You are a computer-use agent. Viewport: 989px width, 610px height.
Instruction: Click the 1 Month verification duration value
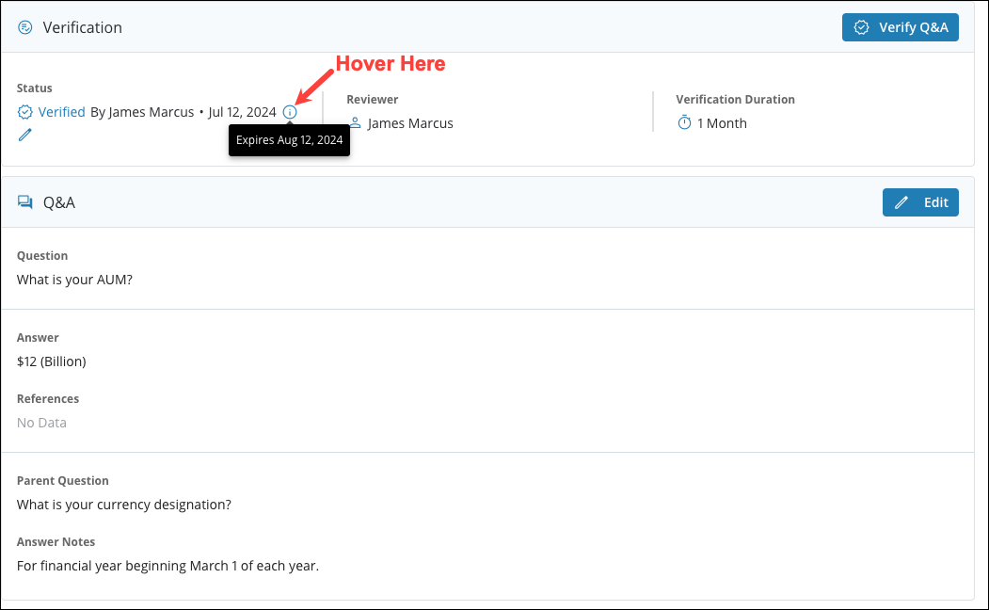pos(722,123)
